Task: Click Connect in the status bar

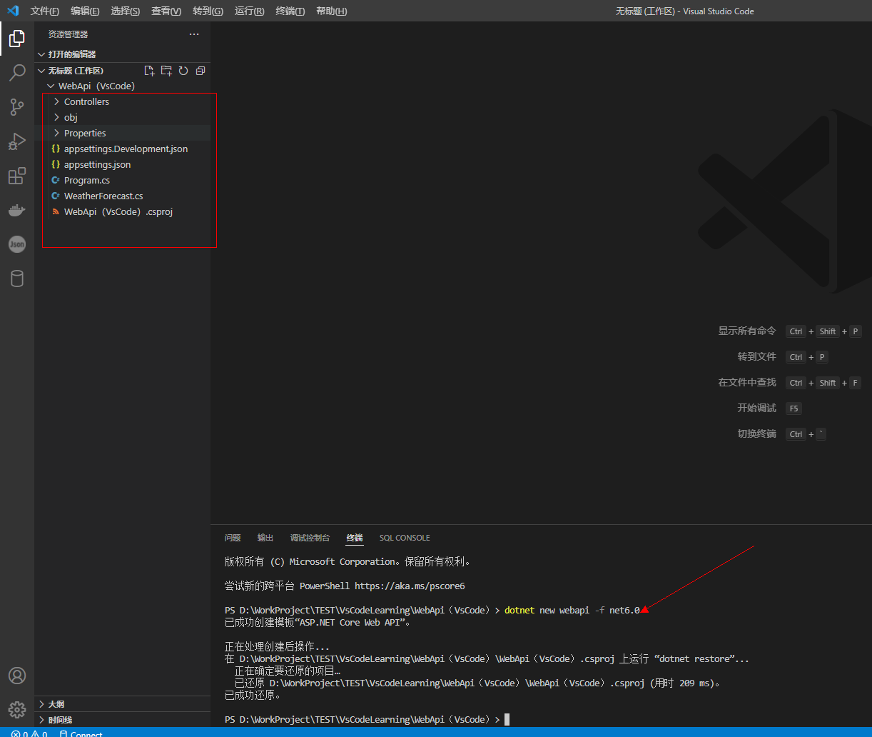Action: coord(81,733)
